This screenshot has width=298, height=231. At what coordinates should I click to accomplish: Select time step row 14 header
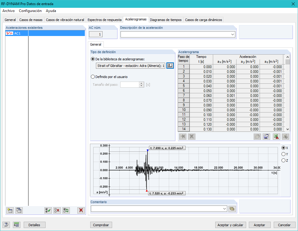(183, 129)
